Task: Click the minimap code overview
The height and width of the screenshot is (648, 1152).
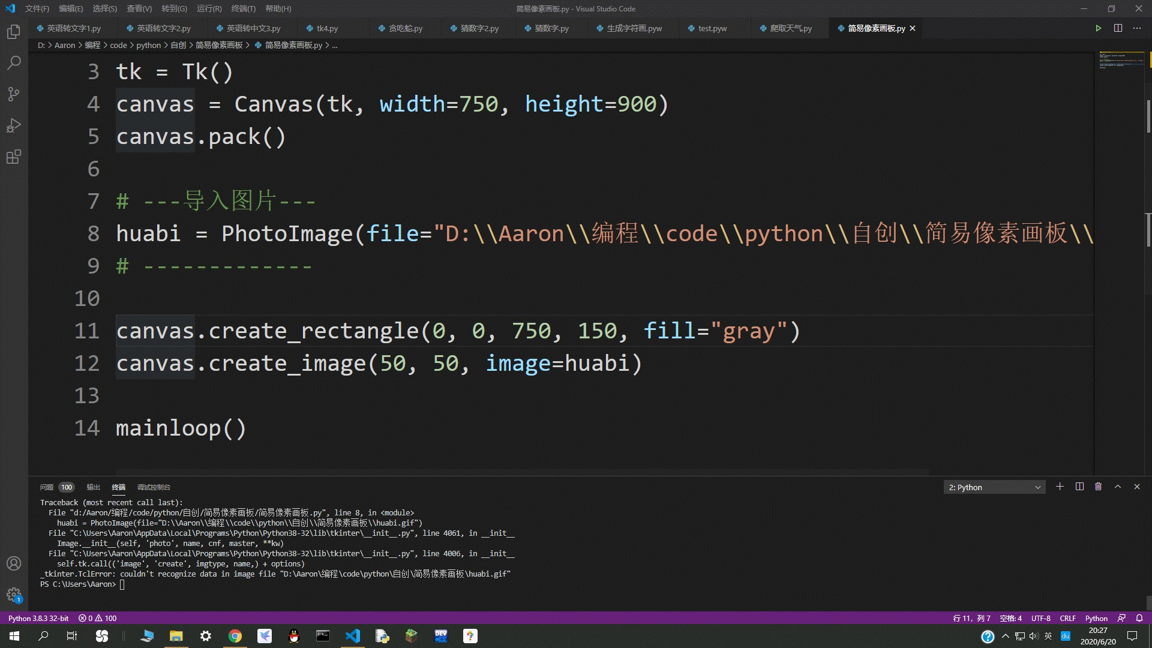Action: 1120,60
